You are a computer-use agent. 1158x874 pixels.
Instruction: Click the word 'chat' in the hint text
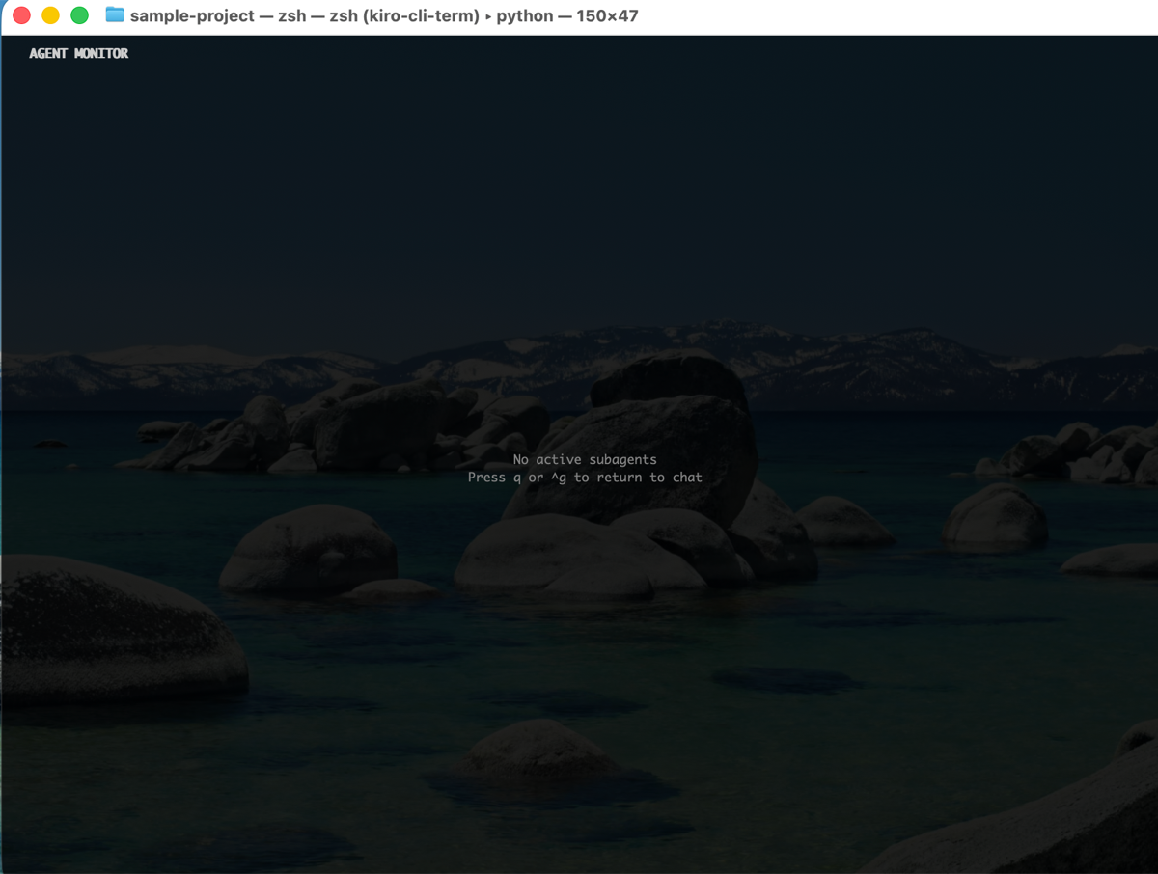pos(688,477)
